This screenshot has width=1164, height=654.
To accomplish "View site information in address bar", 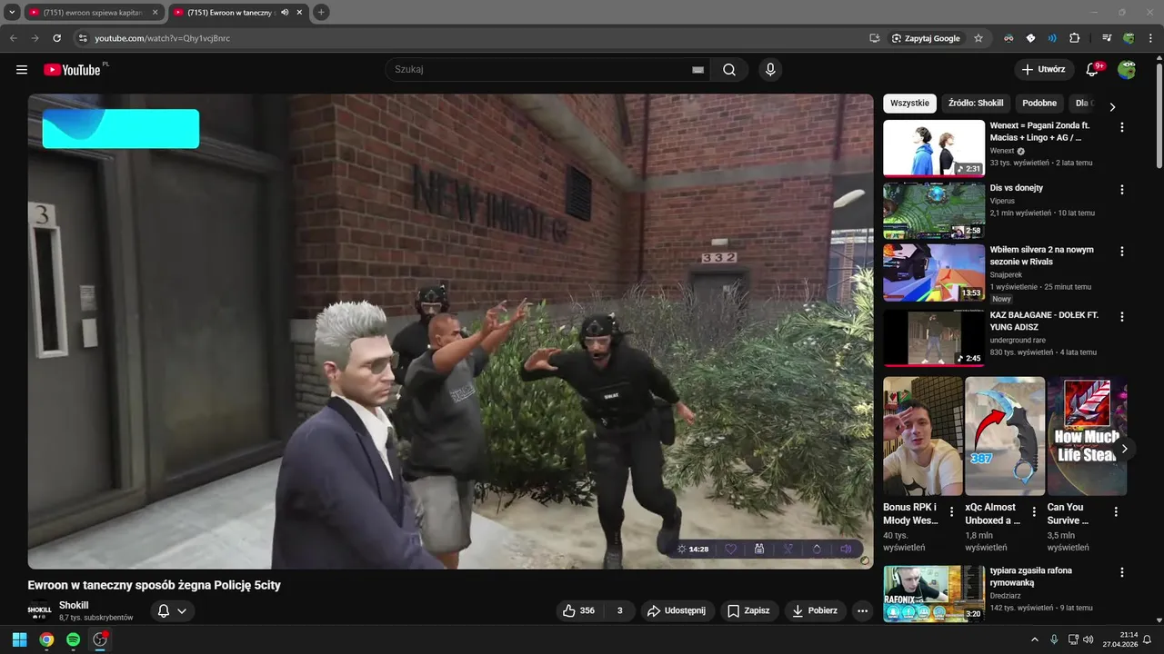I will click(x=82, y=38).
